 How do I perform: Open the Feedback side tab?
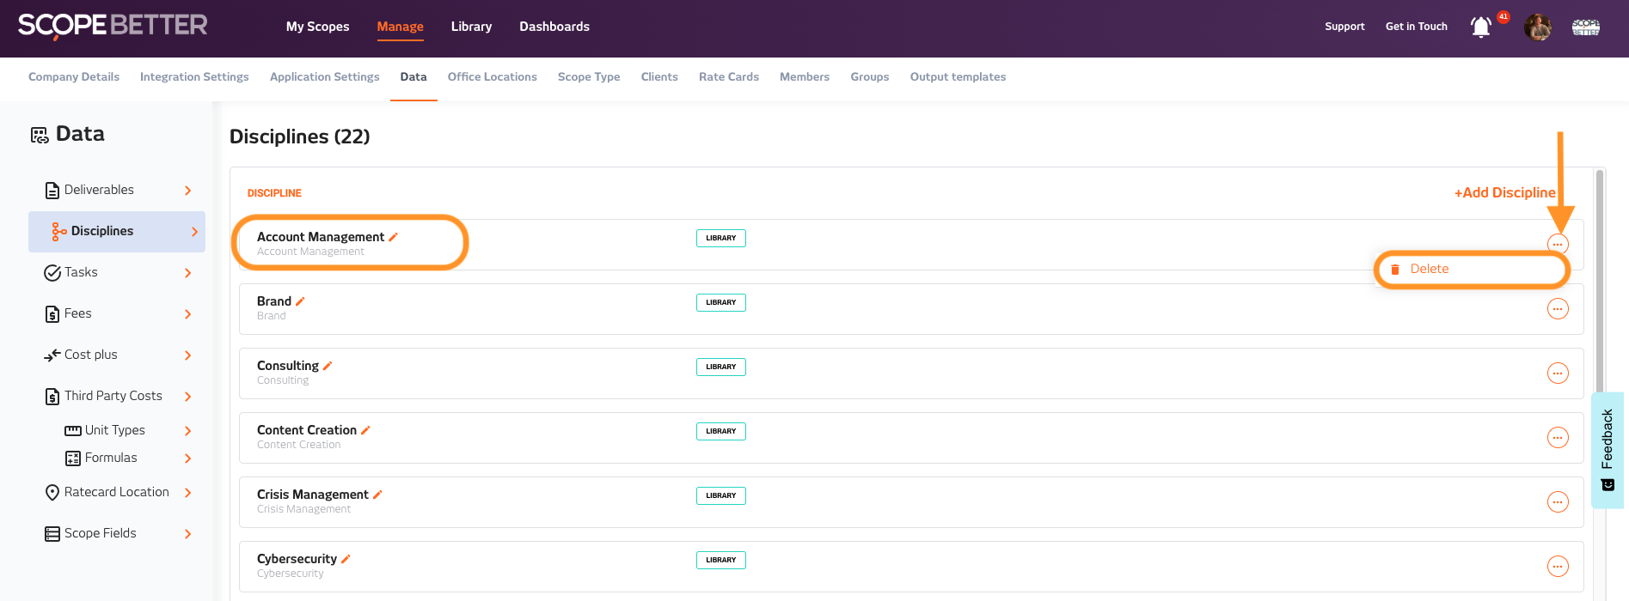1607,449
